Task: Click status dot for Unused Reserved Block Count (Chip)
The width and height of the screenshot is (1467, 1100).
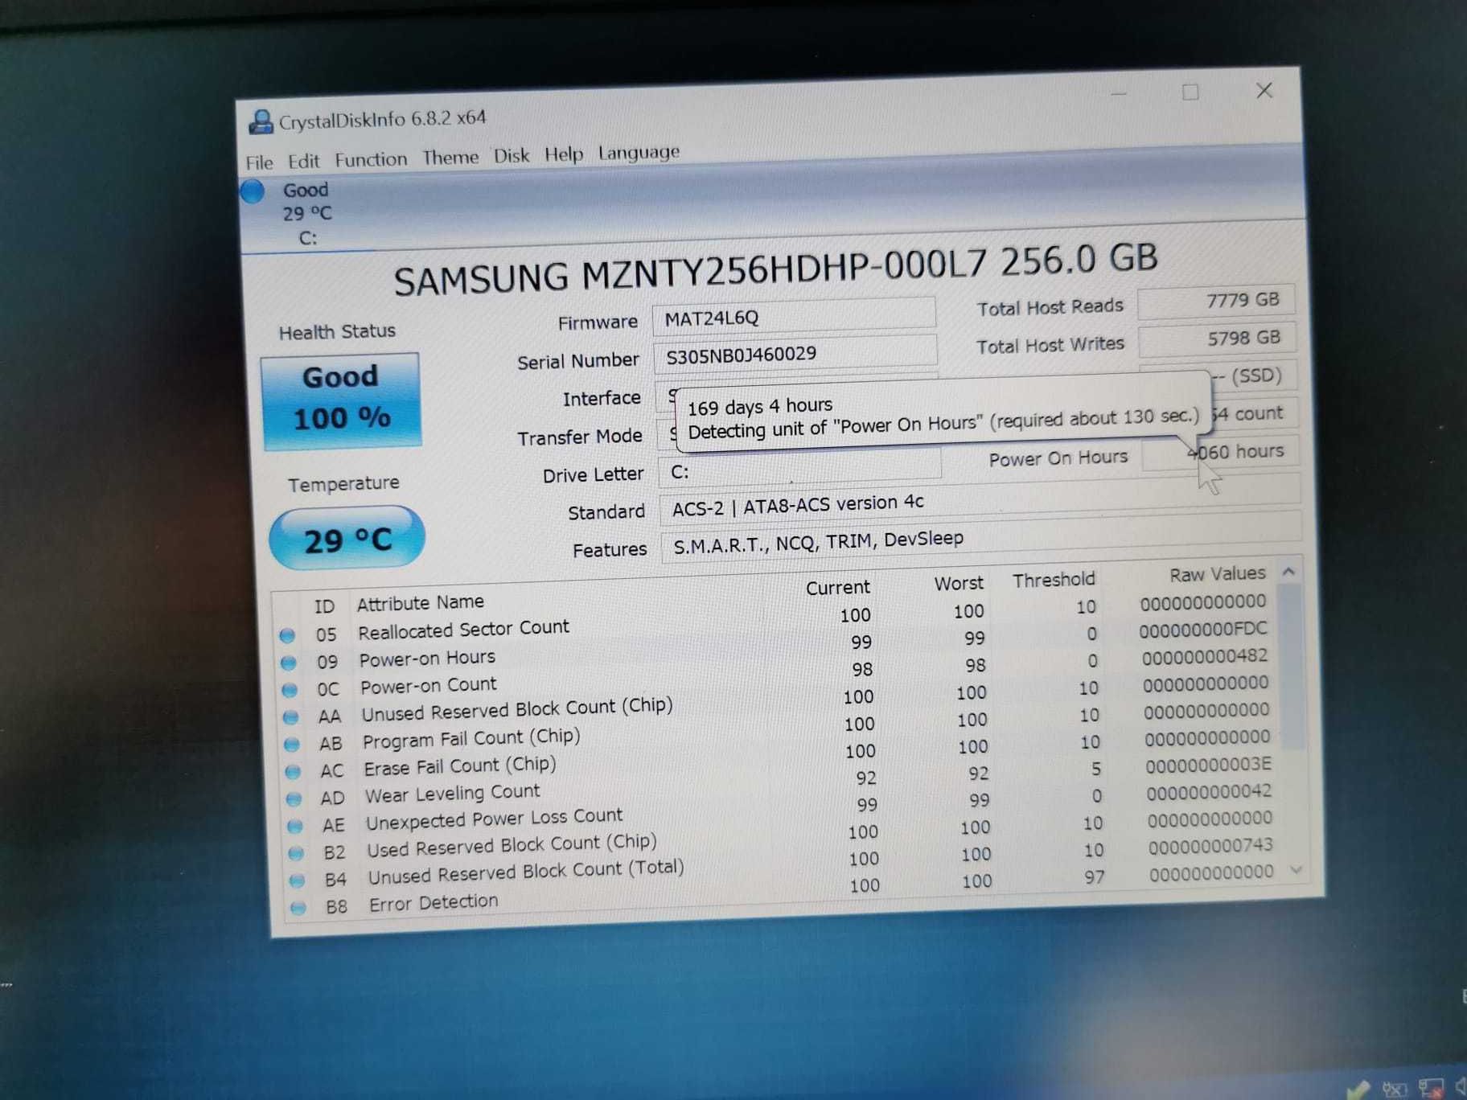Action: point(291,717)
